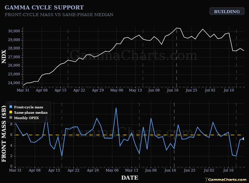
Task: Click the Jul 02 label on the NDX chart
Action: [210, 90]
